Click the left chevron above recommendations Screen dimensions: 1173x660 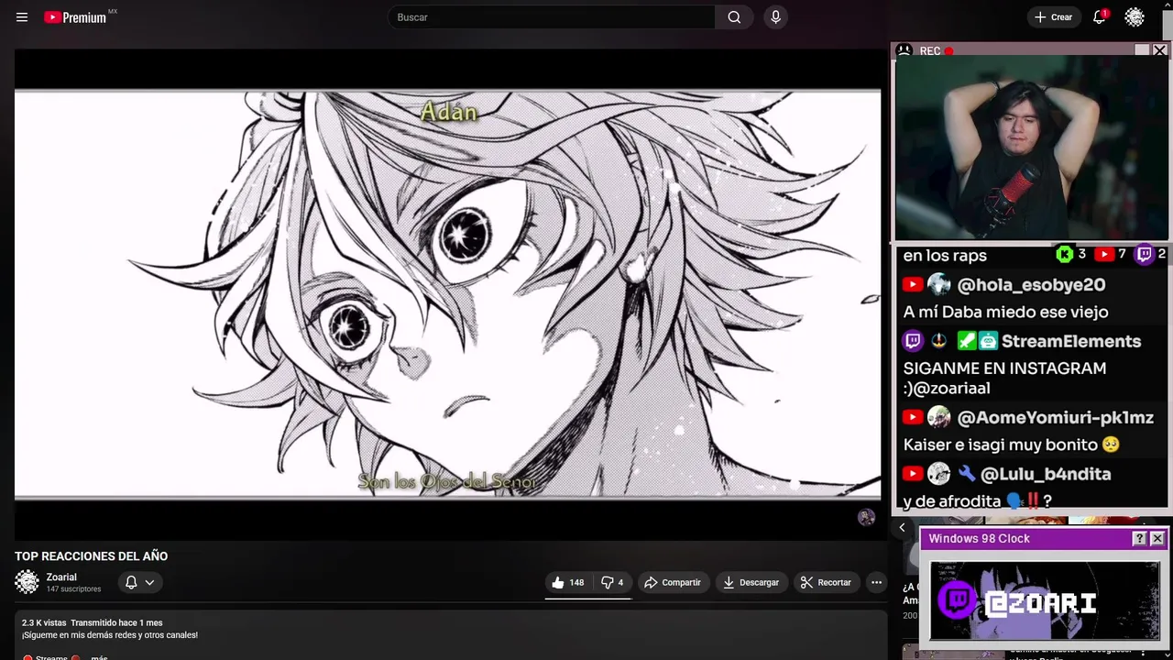(902, 527)
